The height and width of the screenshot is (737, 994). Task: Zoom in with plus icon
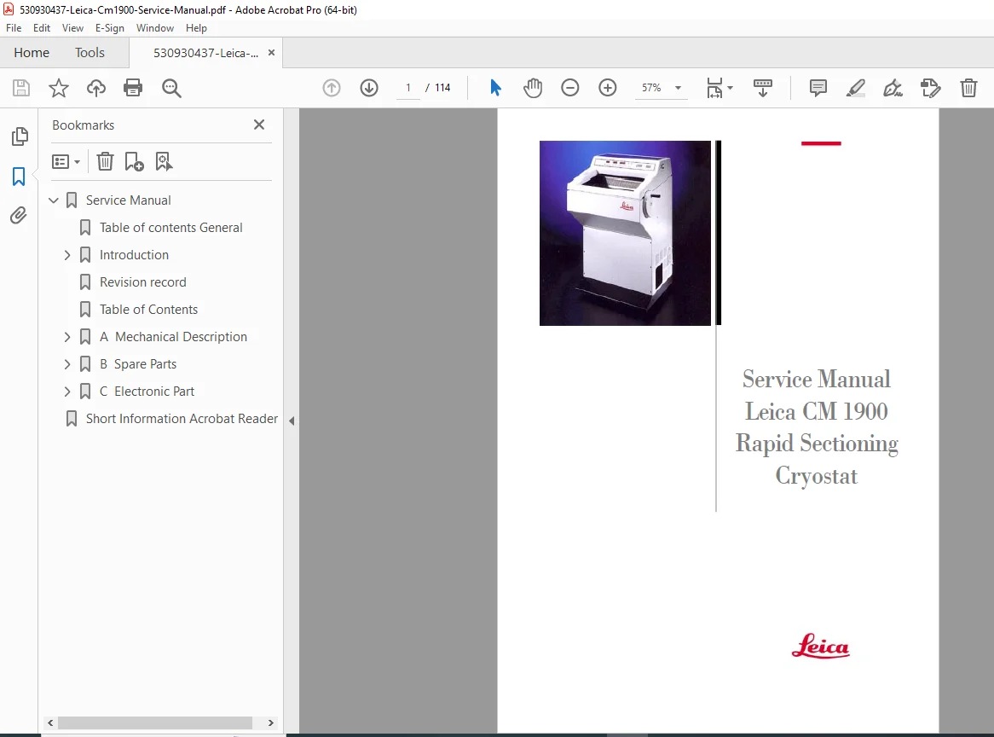click(607, 88)
